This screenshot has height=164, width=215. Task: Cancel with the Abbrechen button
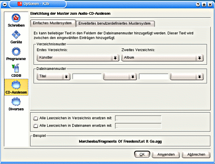point(196,155)
